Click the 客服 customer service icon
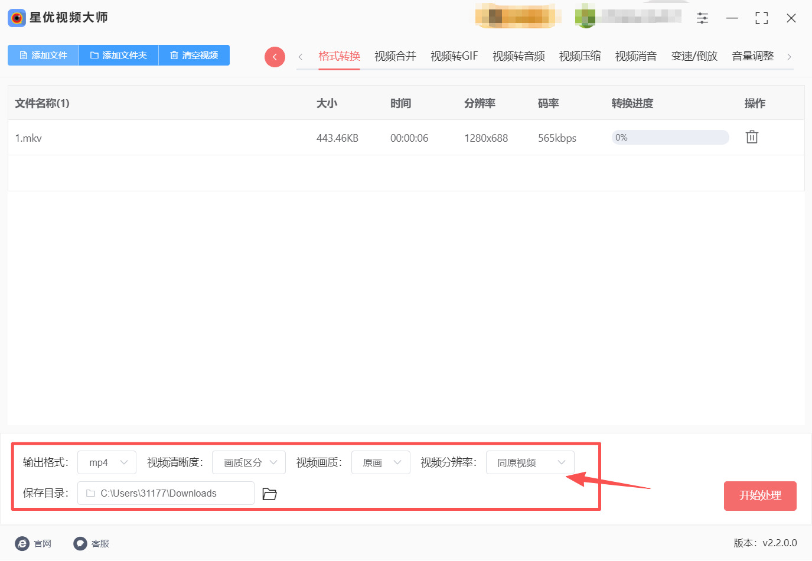Image resolution: width=812 pixels, height=561 pixels. pyautogui.click(x=80, y=543)
